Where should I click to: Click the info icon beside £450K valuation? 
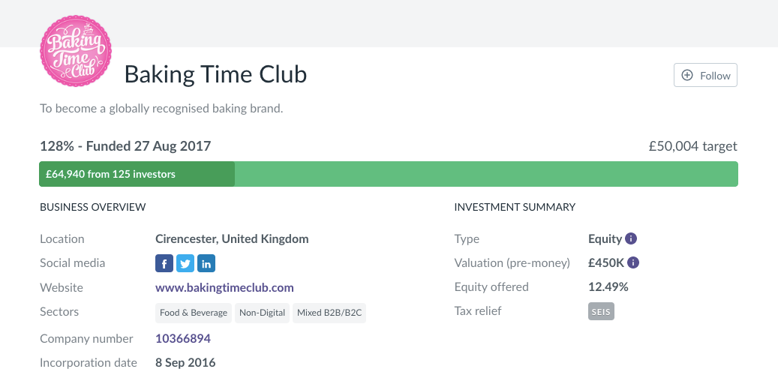(633, 263)
